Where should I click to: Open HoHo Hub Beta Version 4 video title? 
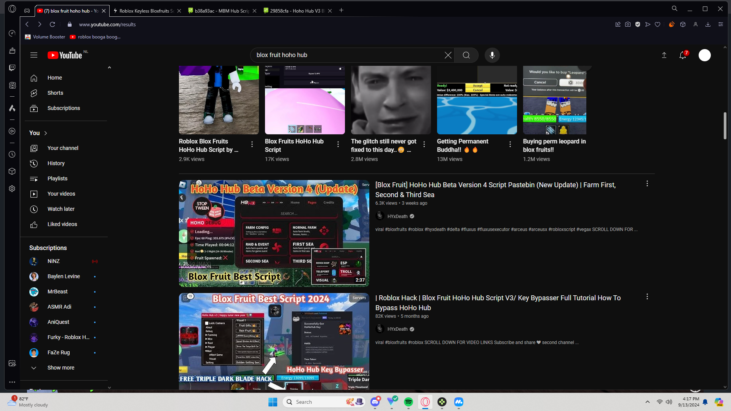point(495,190)
